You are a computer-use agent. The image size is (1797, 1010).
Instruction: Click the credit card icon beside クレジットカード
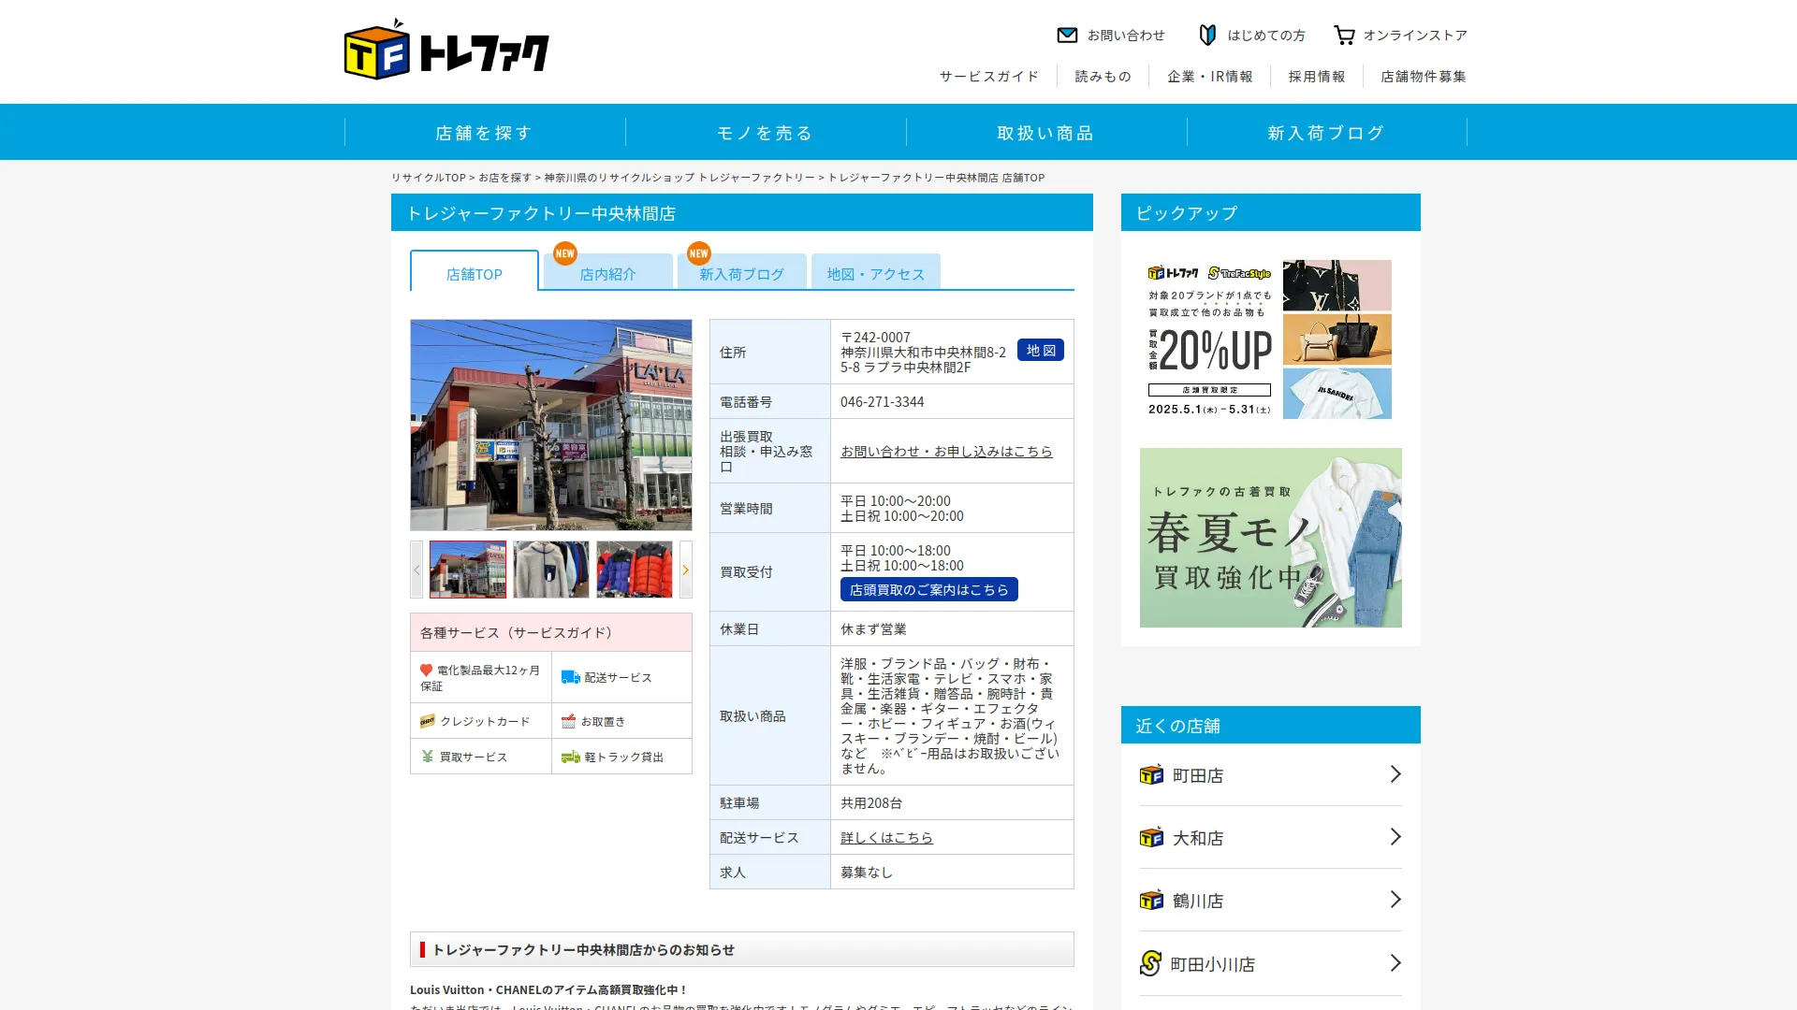tap(428, 721)
